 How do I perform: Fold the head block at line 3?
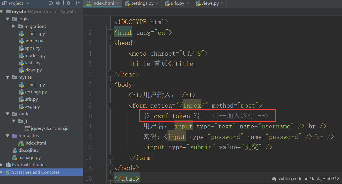[x=111, y=43]
